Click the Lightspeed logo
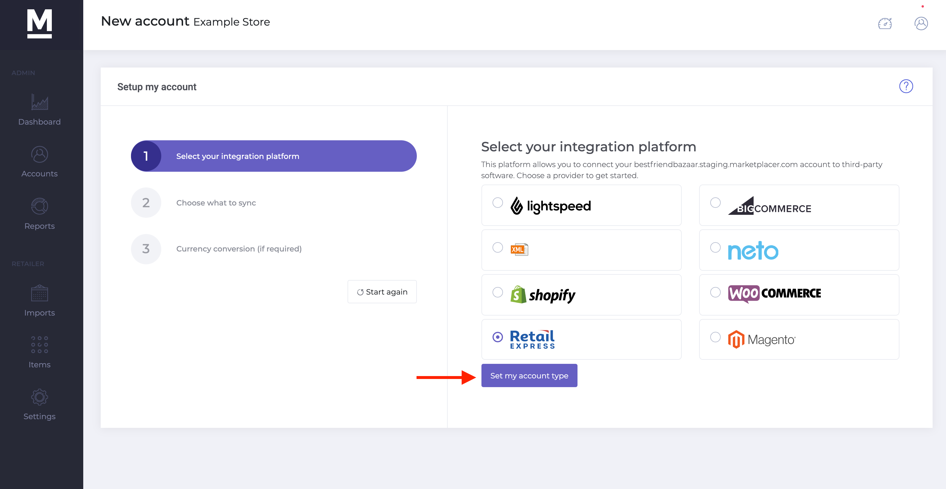946x489 pixels. pyautogui.click(x=550, y=205)
